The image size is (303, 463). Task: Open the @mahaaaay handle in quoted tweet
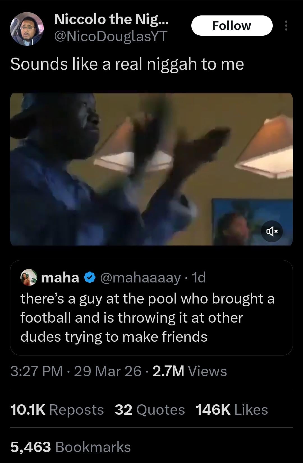[140, 278]
